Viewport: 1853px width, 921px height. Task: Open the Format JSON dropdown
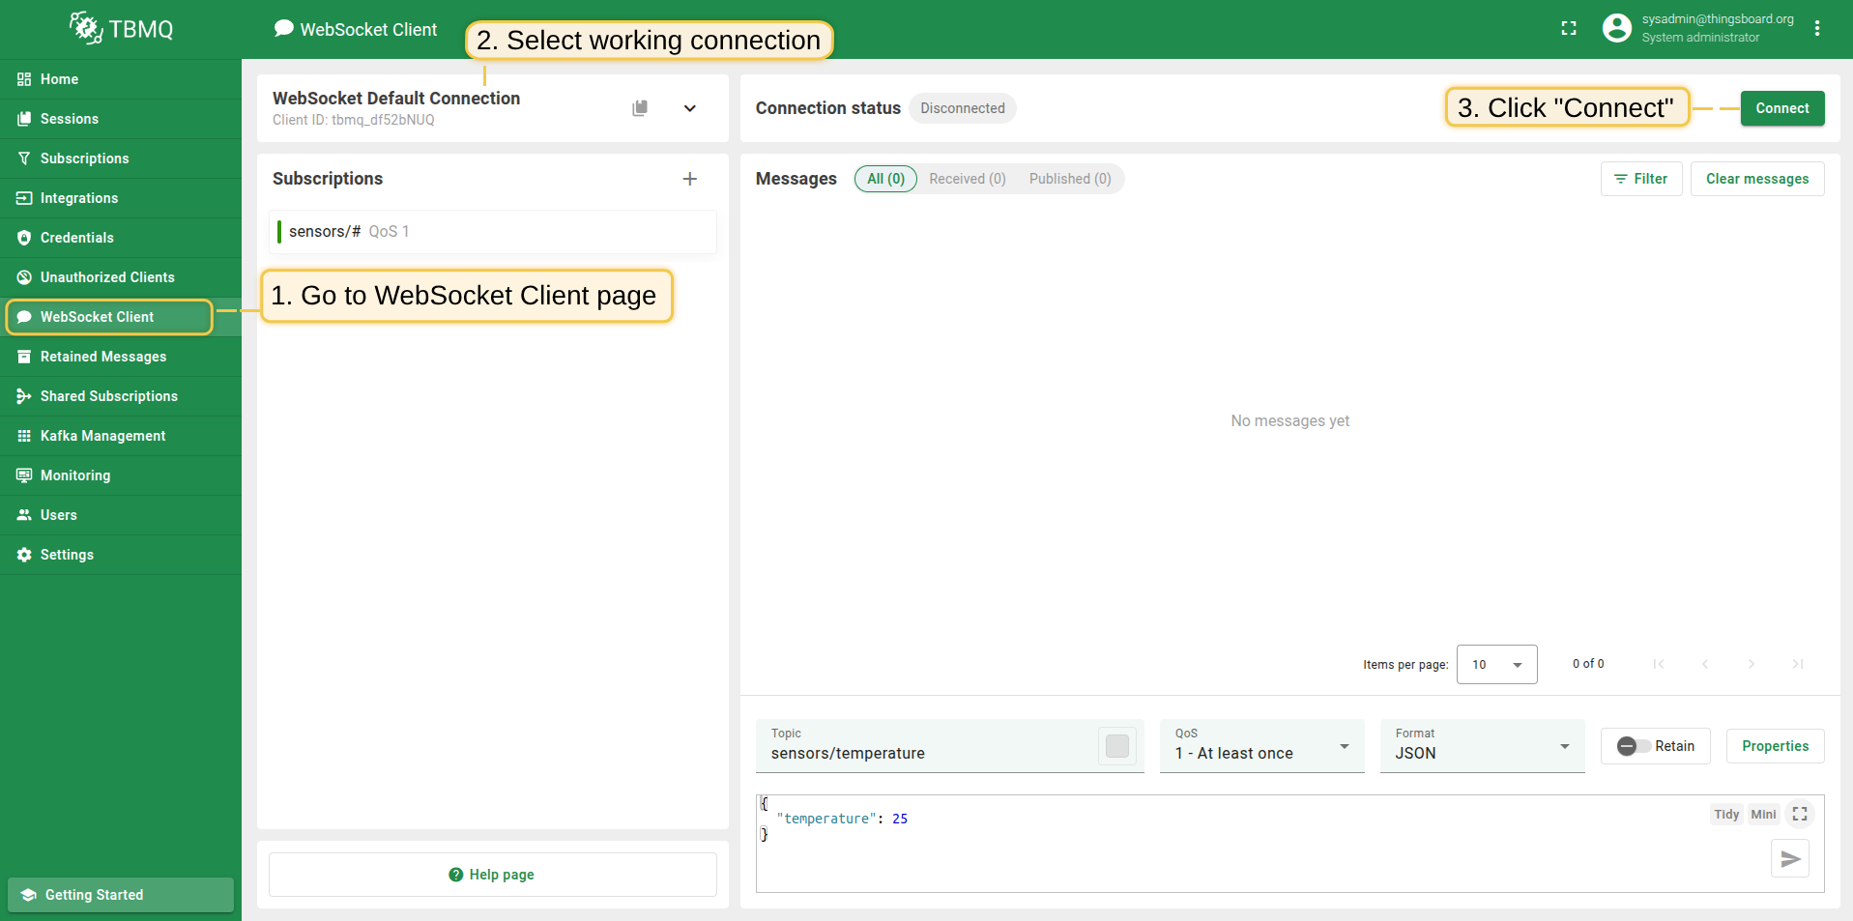tap(1482, 746)
